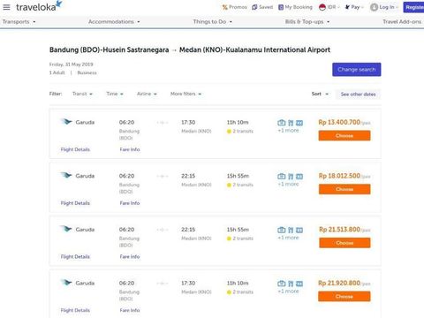Click the Garuda logo on the Rp 21.920.800 flight
Viewport: 424px width, 318px height.
coord(66,283)
